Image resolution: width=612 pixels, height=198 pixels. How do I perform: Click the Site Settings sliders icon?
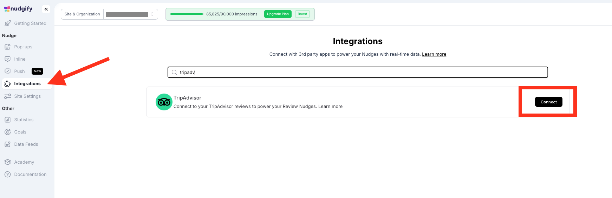[7, 96]
